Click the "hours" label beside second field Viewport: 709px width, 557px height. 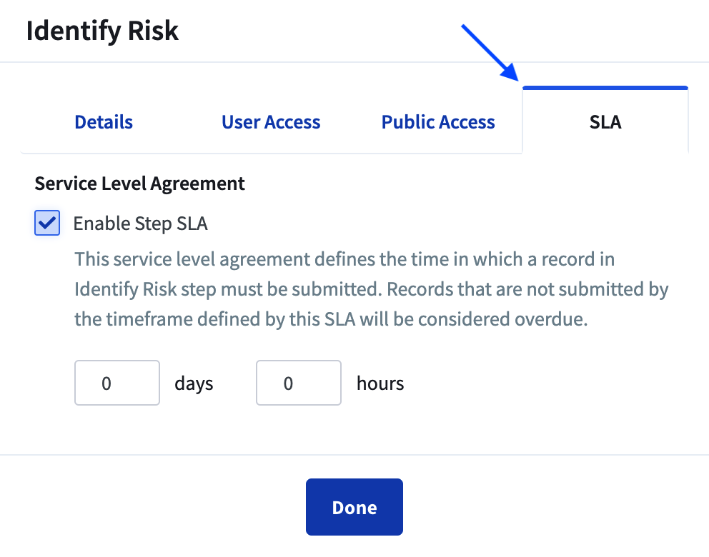380,383
